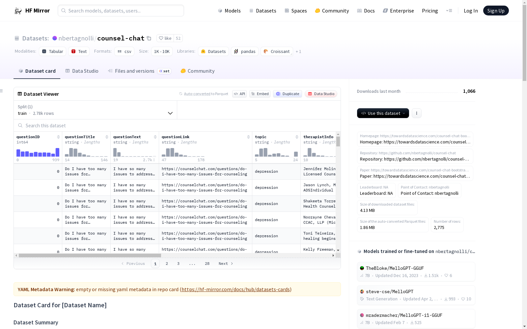
Task: Open the API button in Dataset Viewer
Action: tap(239, 94)
